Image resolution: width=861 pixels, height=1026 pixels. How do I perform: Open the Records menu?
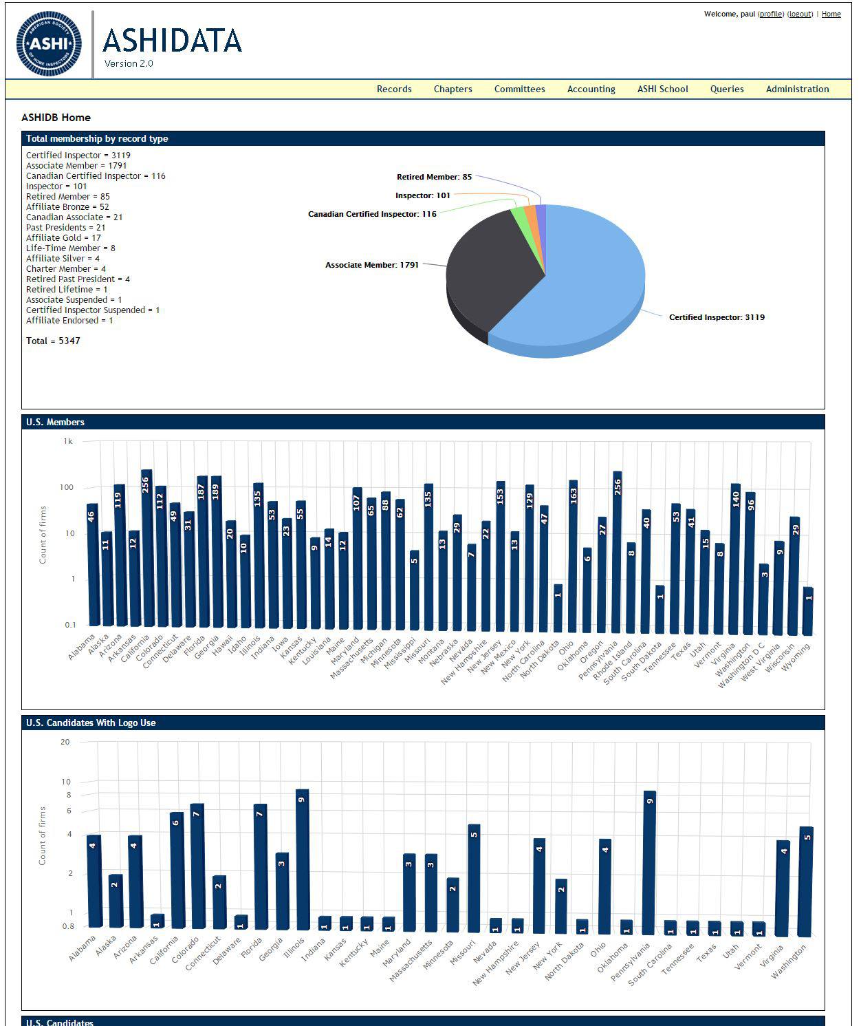394,89
